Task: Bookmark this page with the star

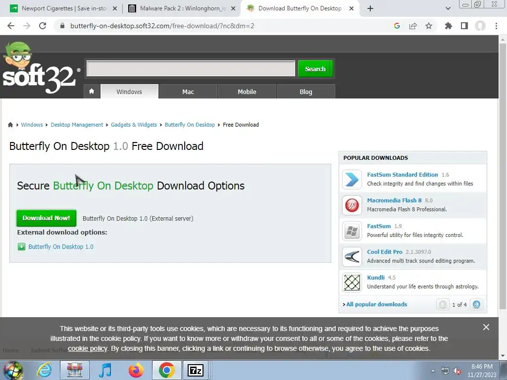Action: click(429, 26)
